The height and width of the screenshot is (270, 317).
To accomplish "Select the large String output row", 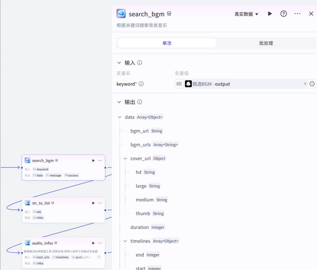I will click(x=148, y=186).
